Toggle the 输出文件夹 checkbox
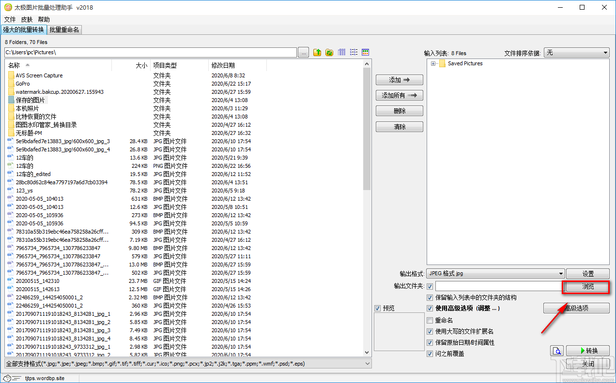The height and width of the screenshot is (383, 616). coord(430,286)
